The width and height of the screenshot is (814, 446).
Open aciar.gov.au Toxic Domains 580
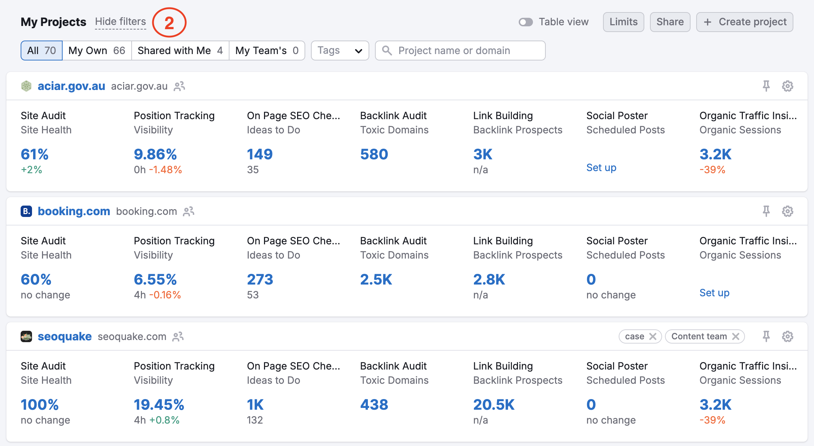tap(374, 154)
